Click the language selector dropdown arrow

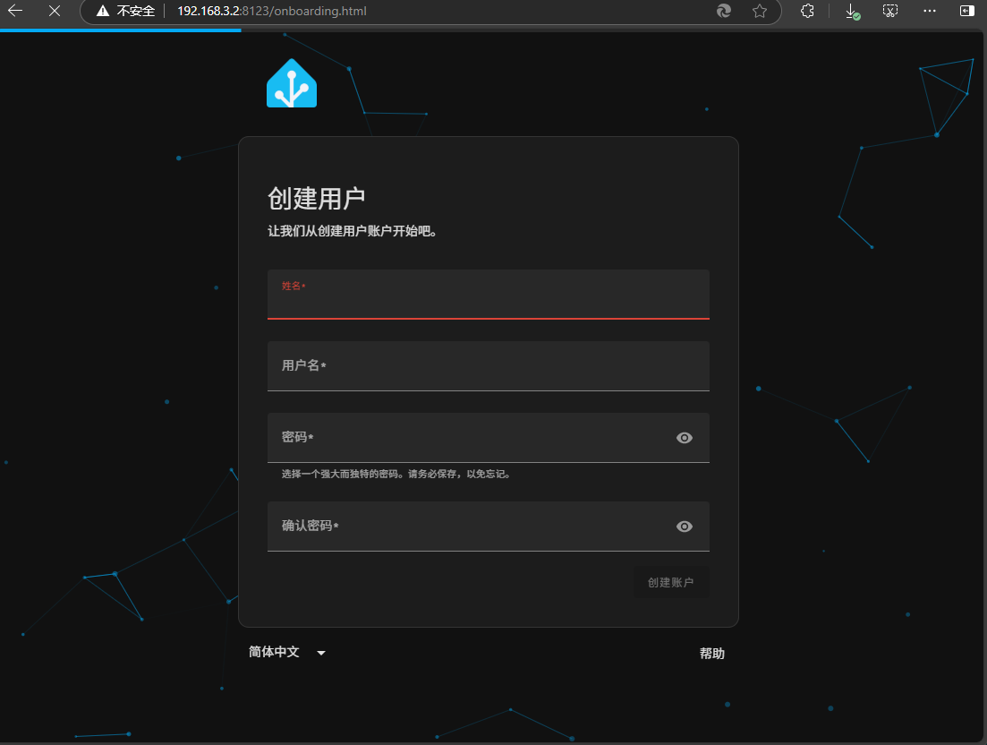(321, 653)
